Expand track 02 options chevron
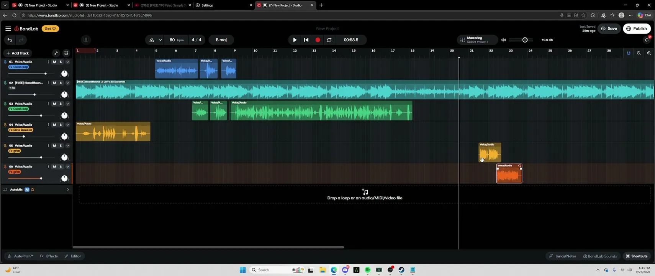Viewport: 655px width, 276px height. pyautogui.click(x=68, y=83)
